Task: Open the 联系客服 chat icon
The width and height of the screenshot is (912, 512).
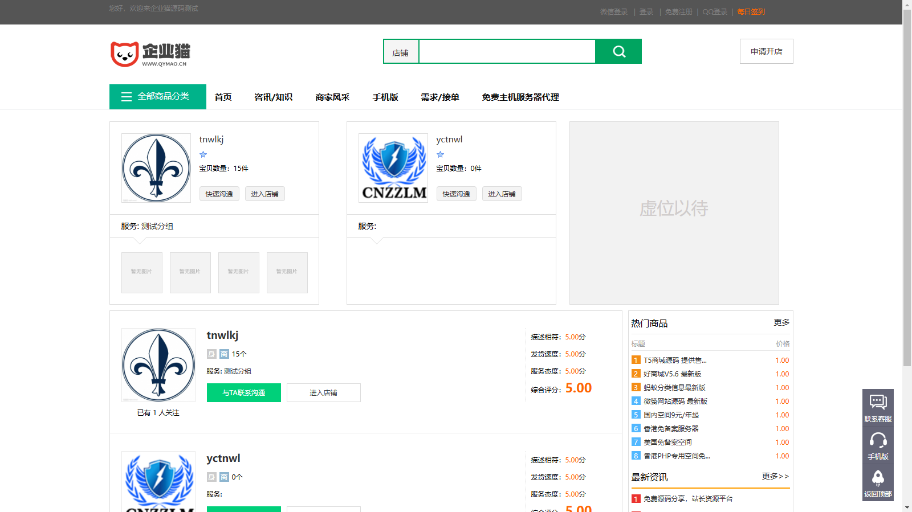Action: pos(878,407)
